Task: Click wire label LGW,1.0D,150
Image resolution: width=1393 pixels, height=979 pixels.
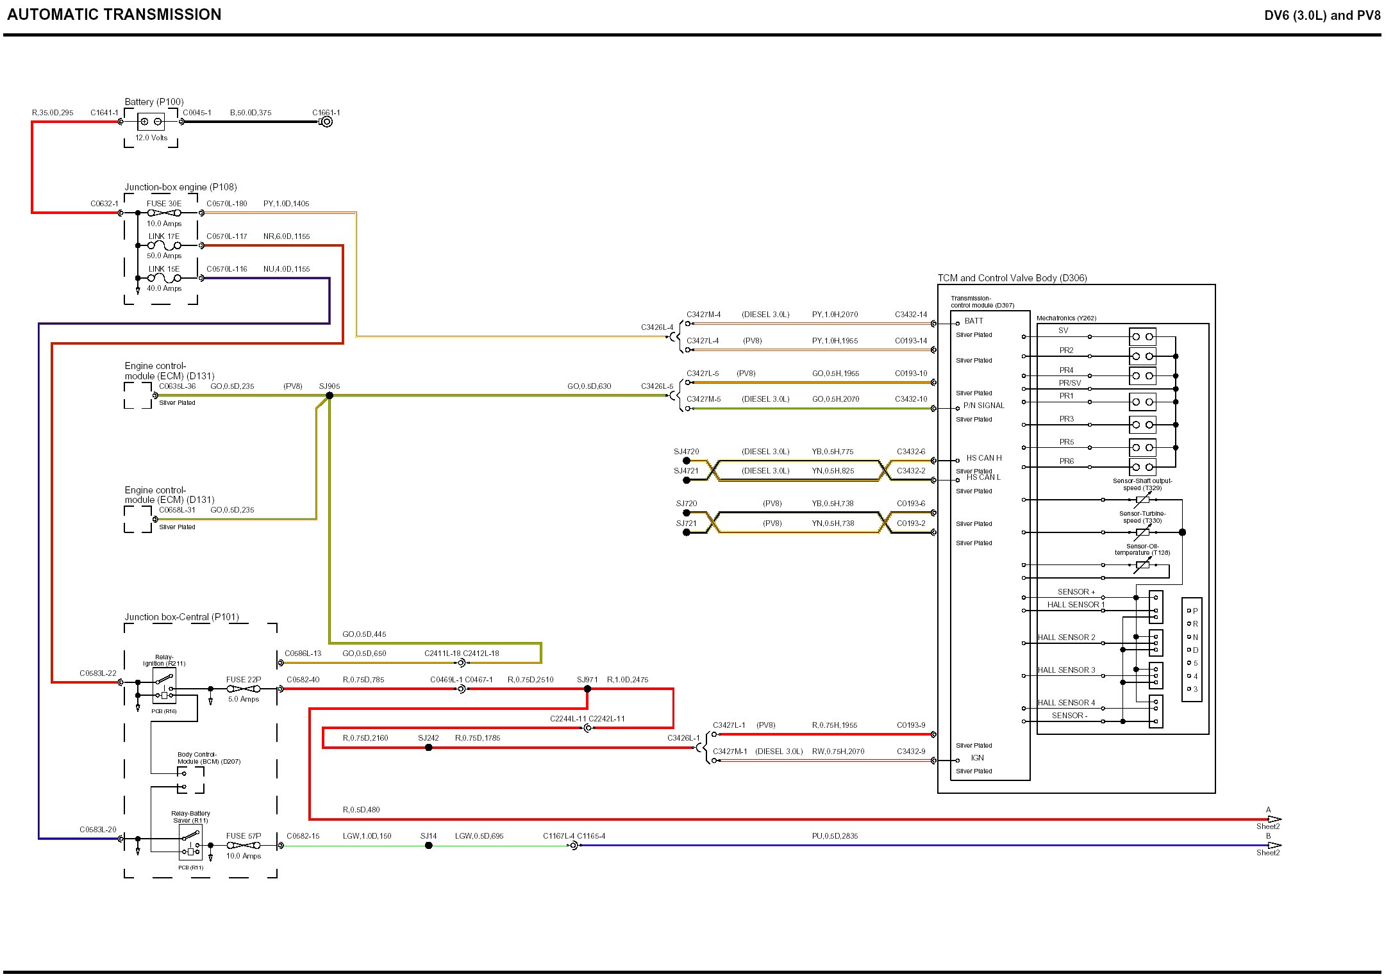Action: click(x=367, y=836)
